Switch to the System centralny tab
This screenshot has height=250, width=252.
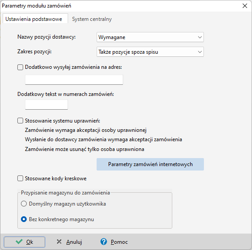coord(92,19)
